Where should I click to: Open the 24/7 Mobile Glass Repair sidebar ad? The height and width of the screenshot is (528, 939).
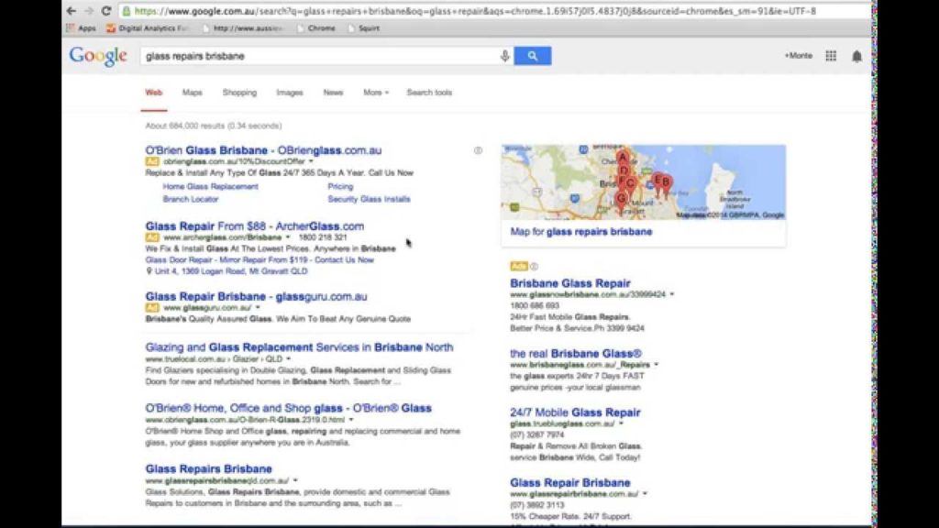point(575,412)
